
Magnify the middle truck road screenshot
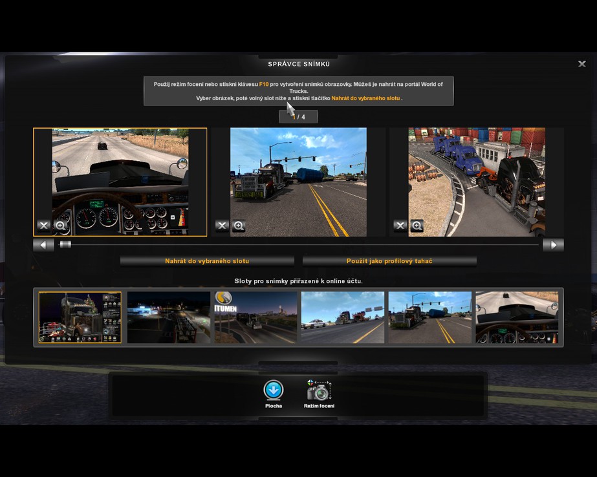(239, 226)
